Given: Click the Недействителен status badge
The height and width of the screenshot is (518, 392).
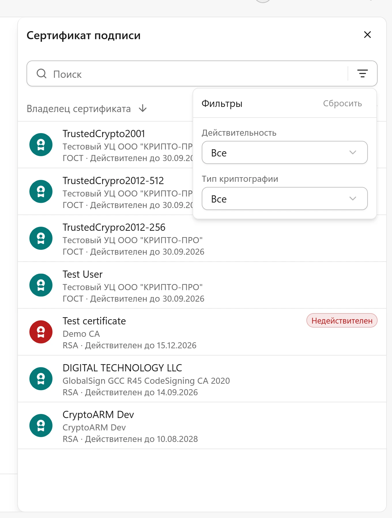Looking at the screenshot, I should pyautogui.click(x=342, y=321).
